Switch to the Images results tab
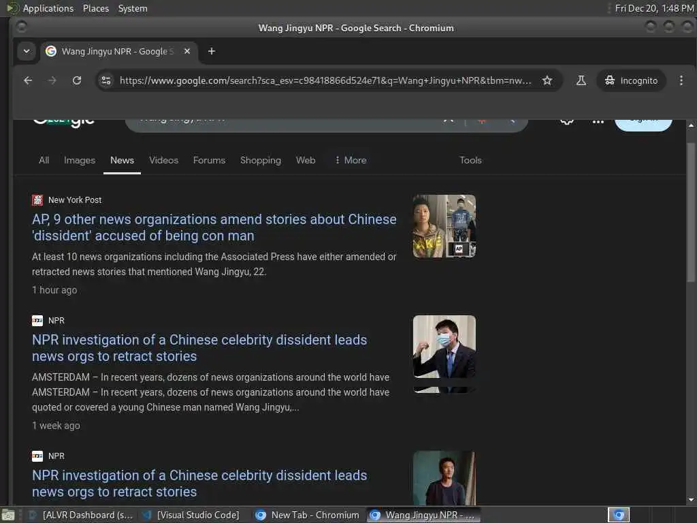 80,160
